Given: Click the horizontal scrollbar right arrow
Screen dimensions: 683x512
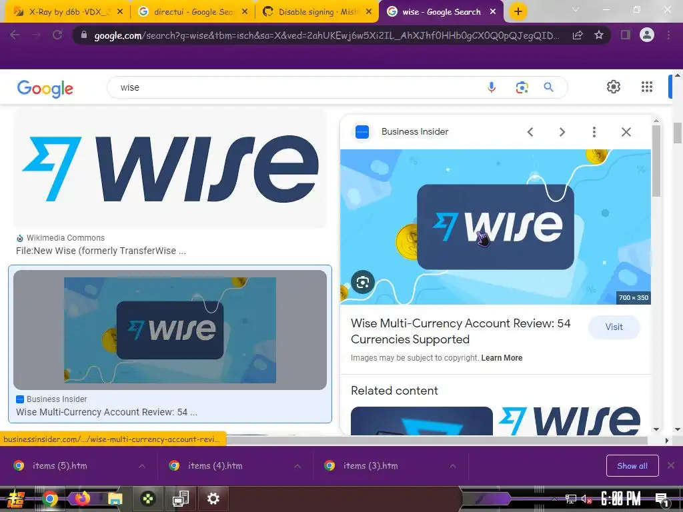Looking at the screenshot, I should coord(666,441).
